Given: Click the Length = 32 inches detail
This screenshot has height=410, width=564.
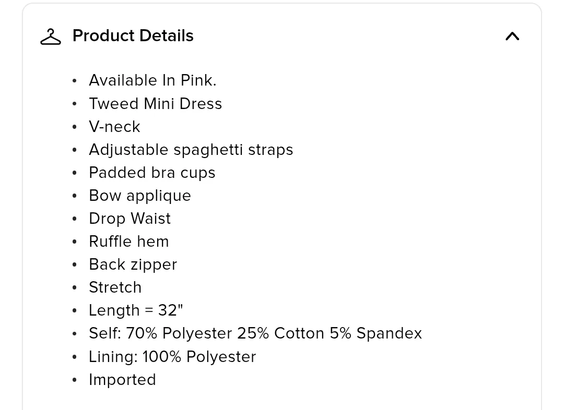Looking at the screenshot, I should click(x=136, y=310).
